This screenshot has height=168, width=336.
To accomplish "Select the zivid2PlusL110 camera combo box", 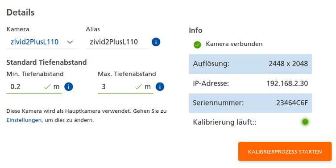I will click(x=42, y=42).
